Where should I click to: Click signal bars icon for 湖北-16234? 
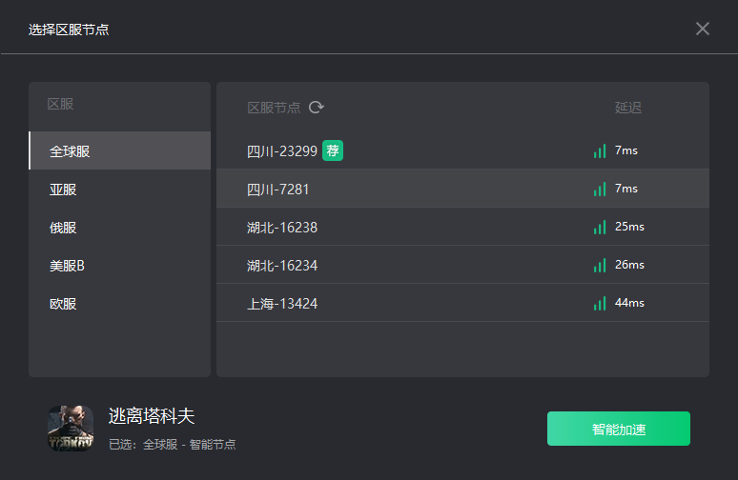600,265
